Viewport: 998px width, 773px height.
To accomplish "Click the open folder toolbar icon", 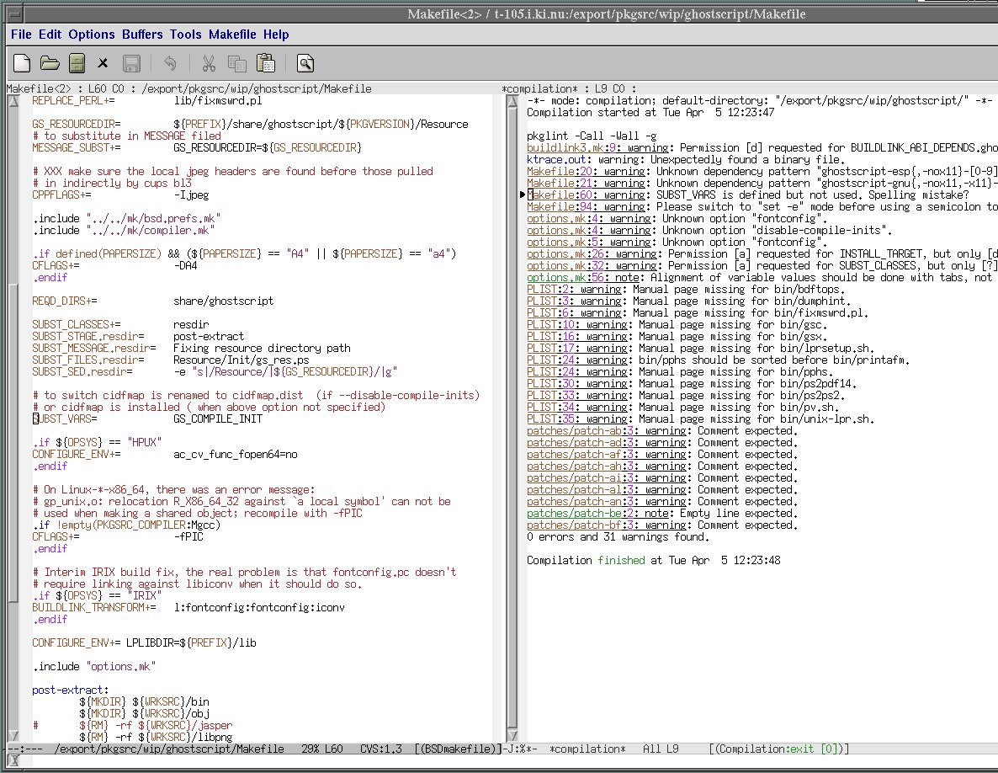I will (x=50, y=63).
